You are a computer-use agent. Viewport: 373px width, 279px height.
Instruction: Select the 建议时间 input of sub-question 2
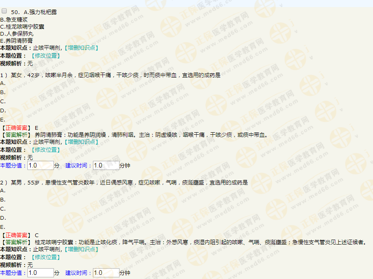pyautogui.click(x=106, y=273)
